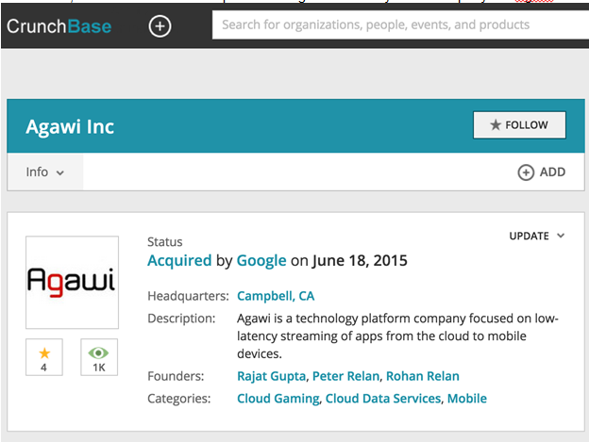Click the green eye views counter
This screenshot has width=589, height=442.
99,357
